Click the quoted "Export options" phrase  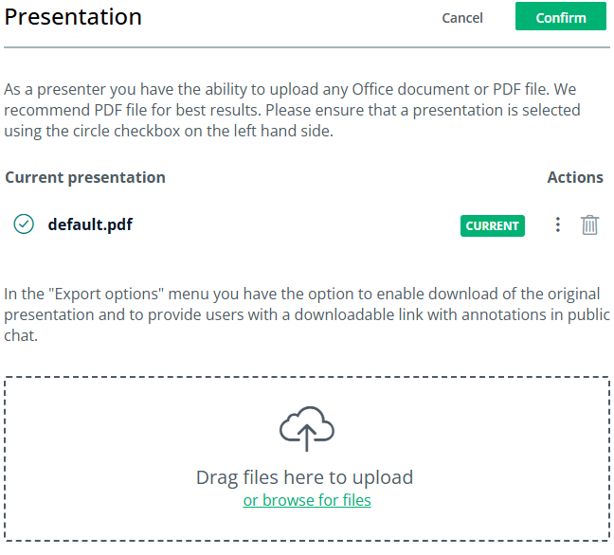pyautogui.click(x=106, y=294)
